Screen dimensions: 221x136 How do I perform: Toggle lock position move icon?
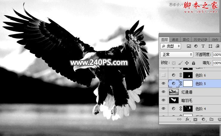click(x=187, y=63)
